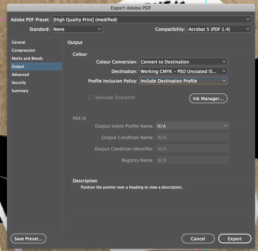Click the Output Condition Name field

[x=193, y=137]
